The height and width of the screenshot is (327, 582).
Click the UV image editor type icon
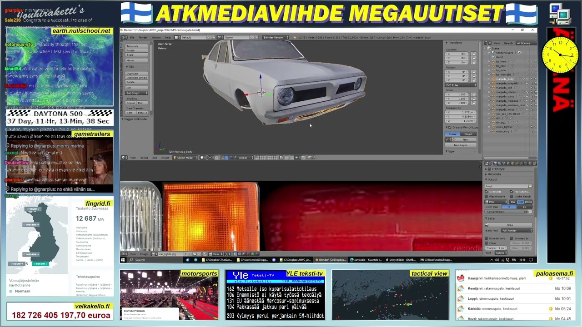coord(124,254)
